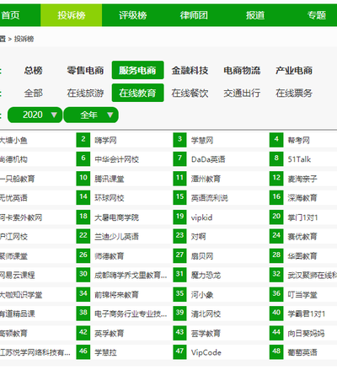Click the 无忧英语 list entry

13,198
